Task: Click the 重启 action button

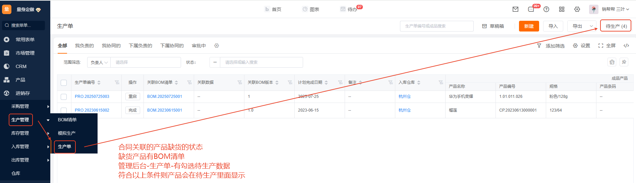Action: 133,97
